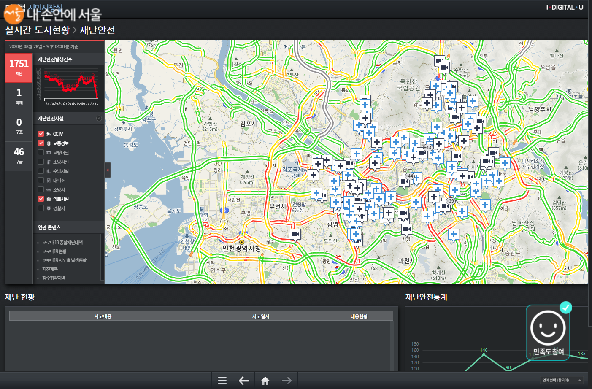Open the 침수취약지역 link
This screenshot has width=592, height=389.
click(54, 278)
